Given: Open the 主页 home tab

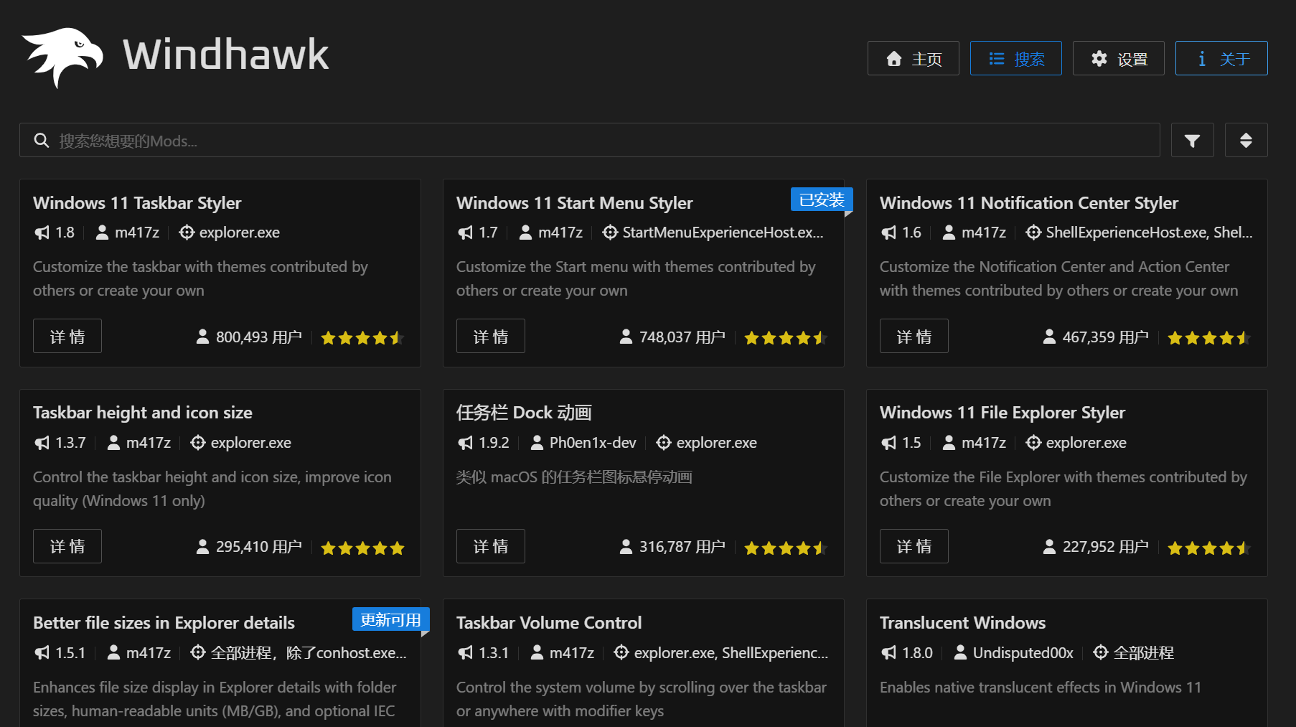Looking at the screenshot, I should click(x=913, y=58).
